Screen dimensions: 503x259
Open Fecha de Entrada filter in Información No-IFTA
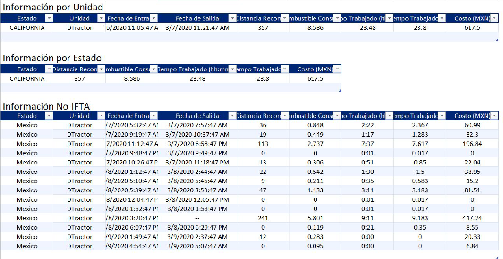coord(153,115)
